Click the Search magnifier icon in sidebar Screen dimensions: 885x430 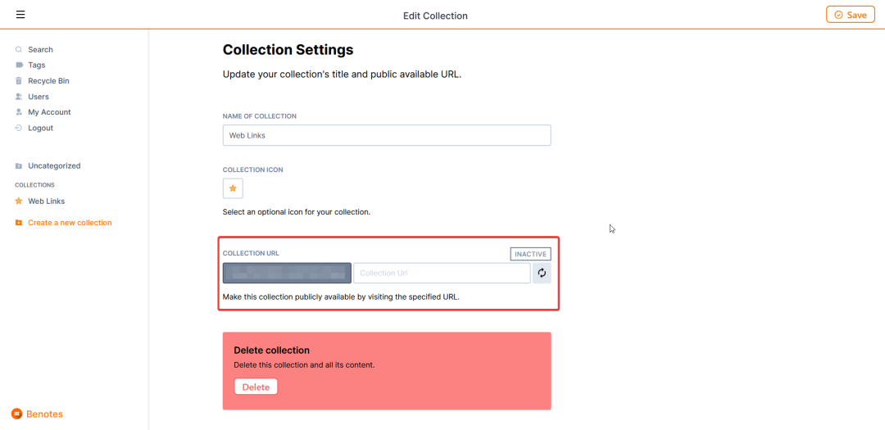pos(19,50)
